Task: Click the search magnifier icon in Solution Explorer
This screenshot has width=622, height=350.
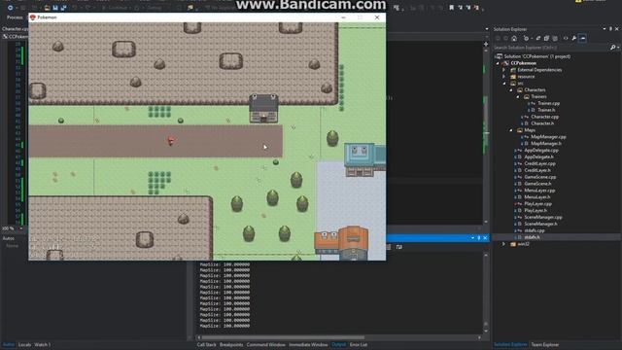Action: pyautogui.click(x=612, y=48)
